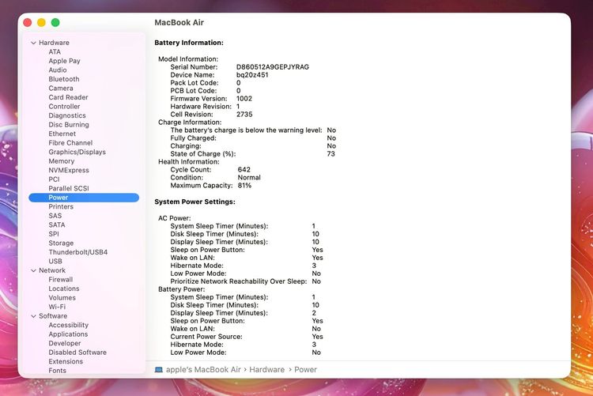Click the device name bq20z451
This screenshot has width=593, height=396.
point(252,75)
